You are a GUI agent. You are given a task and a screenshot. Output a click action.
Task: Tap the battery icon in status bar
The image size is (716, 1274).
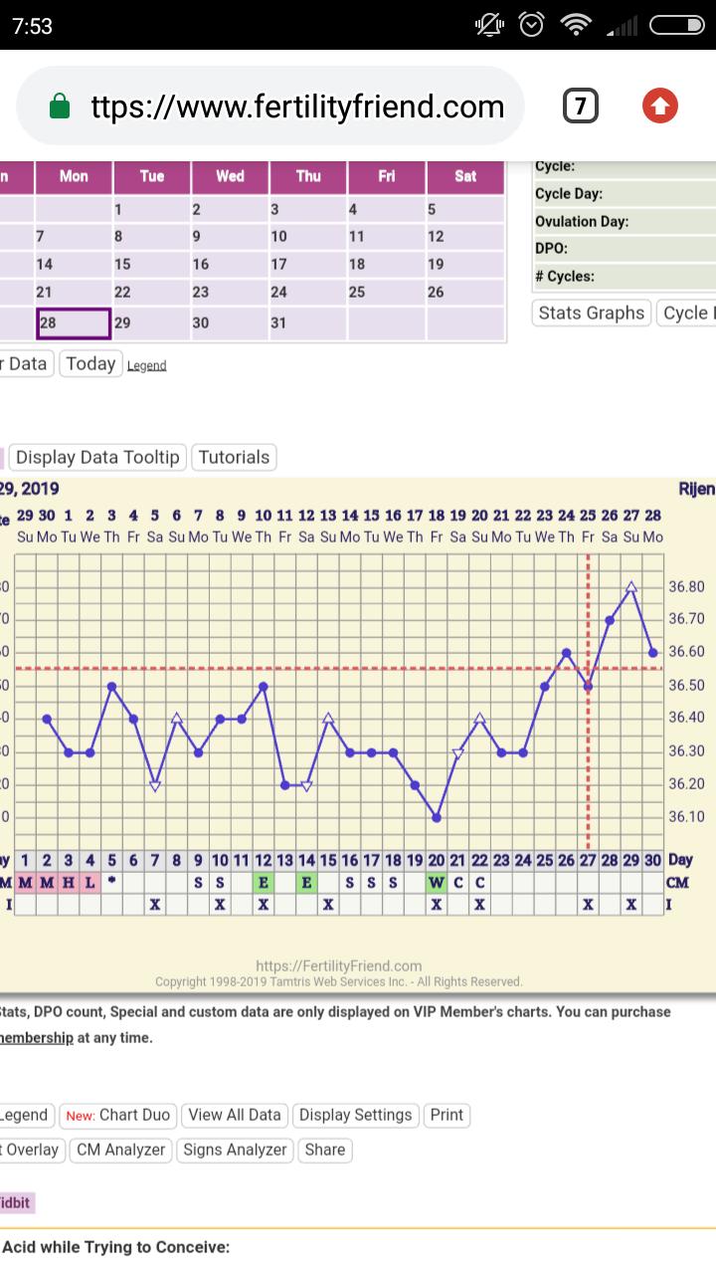coord(676,26)
